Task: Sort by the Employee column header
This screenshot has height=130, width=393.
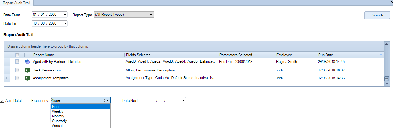Action: [x=296, y=55]
